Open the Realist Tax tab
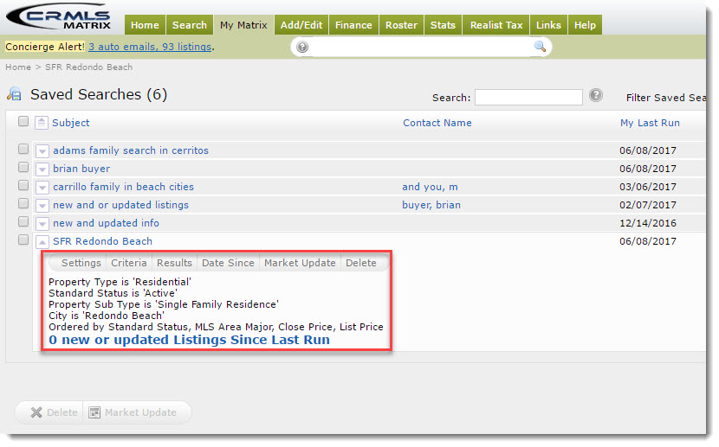The image size is (719, 447). pyautogui.click(x=496, y=25)
